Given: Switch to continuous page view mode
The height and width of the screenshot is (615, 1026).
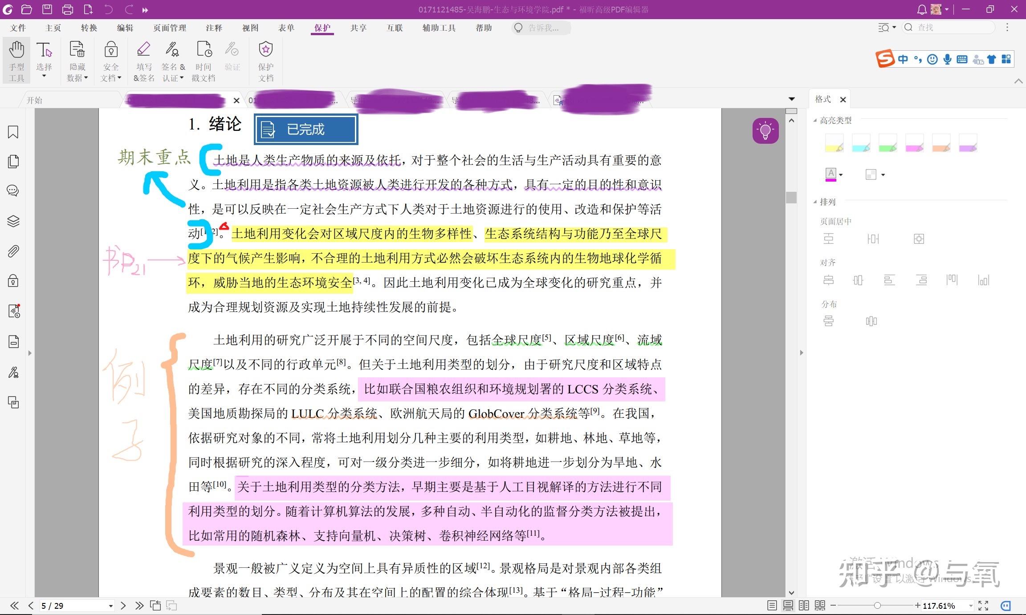Looking at the screenshot, I should [x=788, y=606].
